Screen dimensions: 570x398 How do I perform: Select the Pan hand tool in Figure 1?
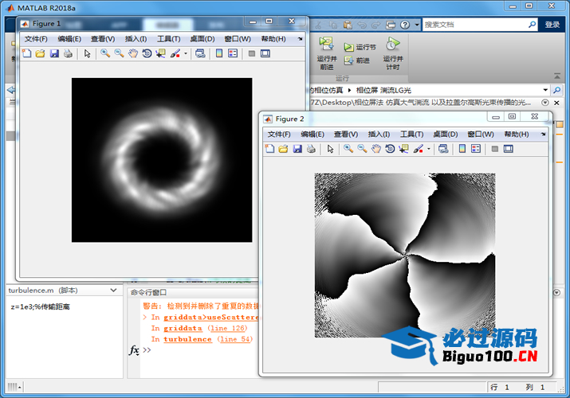click(133, 53)
